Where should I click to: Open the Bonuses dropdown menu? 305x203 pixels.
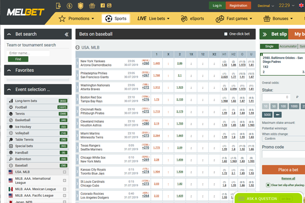[x=278, y=19]
